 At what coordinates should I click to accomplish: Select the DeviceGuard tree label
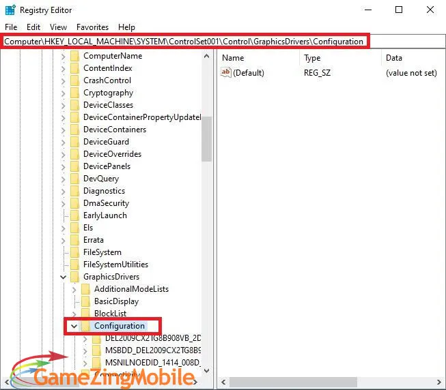pos(106,142)
